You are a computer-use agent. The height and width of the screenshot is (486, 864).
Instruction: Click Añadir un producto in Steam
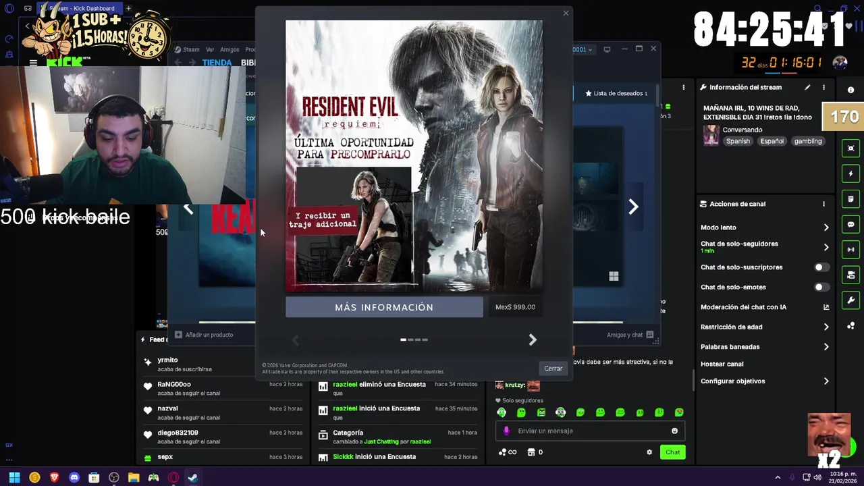click(x=204, y=335)
